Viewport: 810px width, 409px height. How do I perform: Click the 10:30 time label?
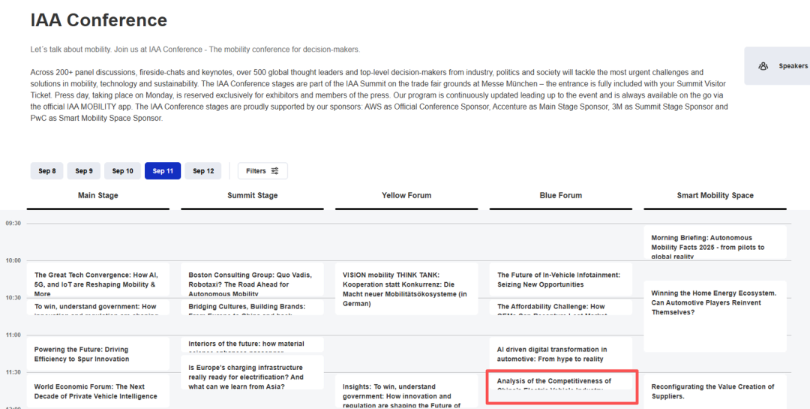tap(13, 298)
